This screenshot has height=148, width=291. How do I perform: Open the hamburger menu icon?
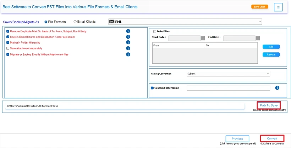pos(278,7)
